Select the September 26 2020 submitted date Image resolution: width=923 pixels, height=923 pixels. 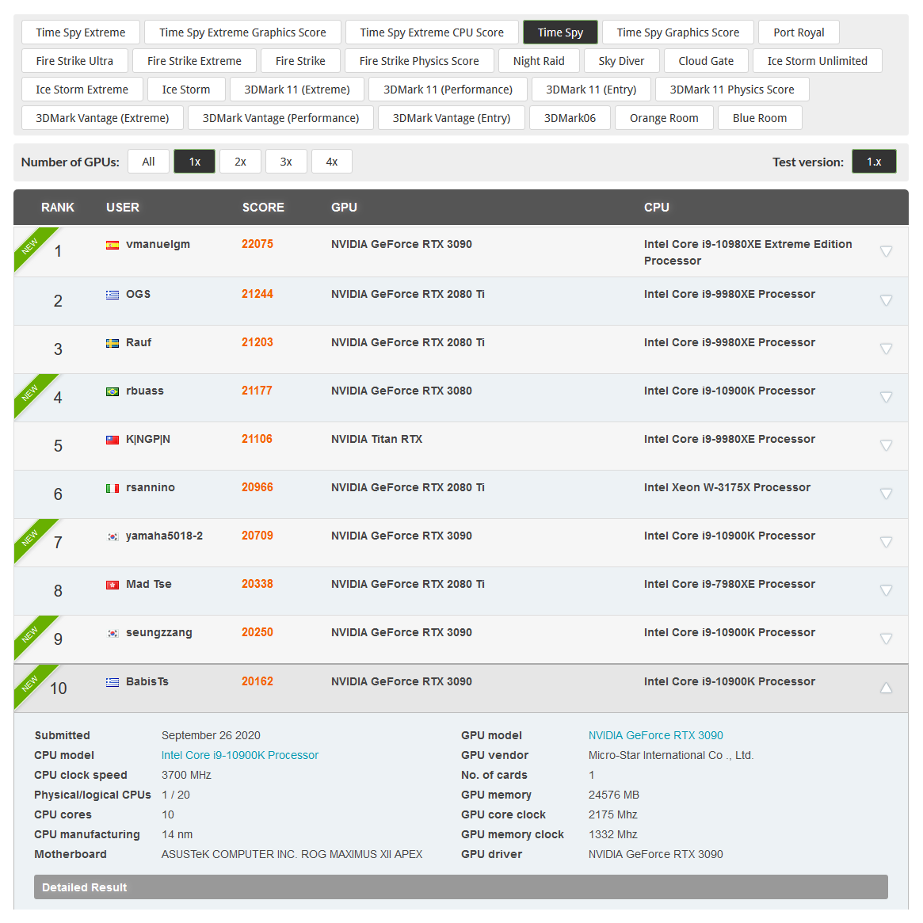[x=211, y=735]
